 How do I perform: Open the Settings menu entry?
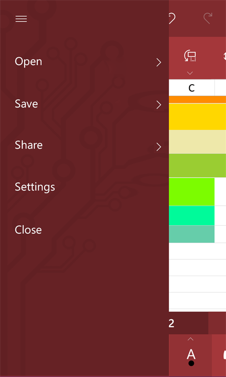[x=35, y=187]
